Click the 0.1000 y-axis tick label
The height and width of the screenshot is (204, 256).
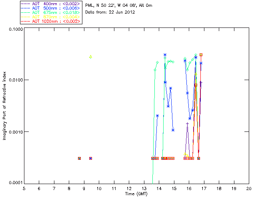(x=16, y=29)
